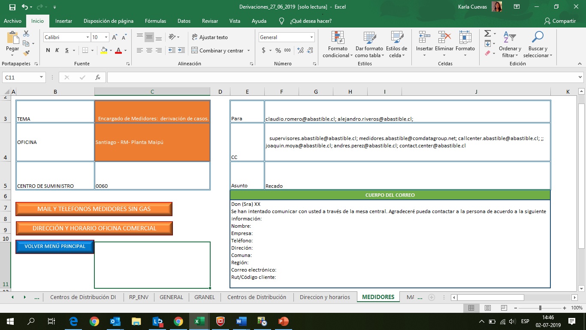Viewport: 586px width, 330px height.
Task: Click the increase indent icon
Action: point(182,50)
